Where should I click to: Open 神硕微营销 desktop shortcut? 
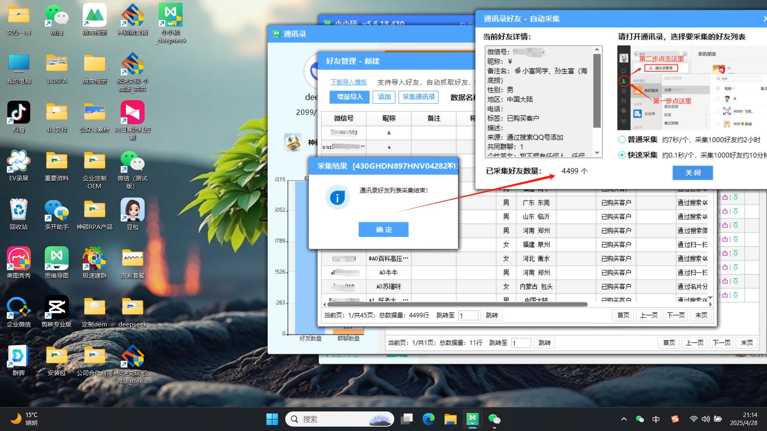[132, 20]
